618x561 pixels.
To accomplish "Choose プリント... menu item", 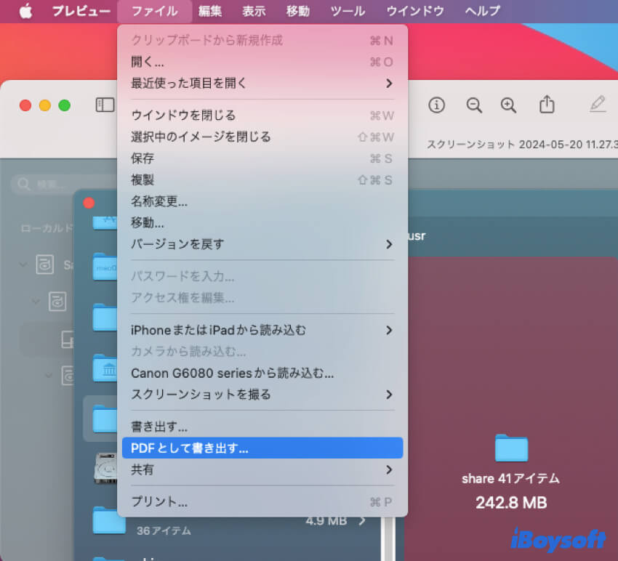I will click(x=262, y=502).
